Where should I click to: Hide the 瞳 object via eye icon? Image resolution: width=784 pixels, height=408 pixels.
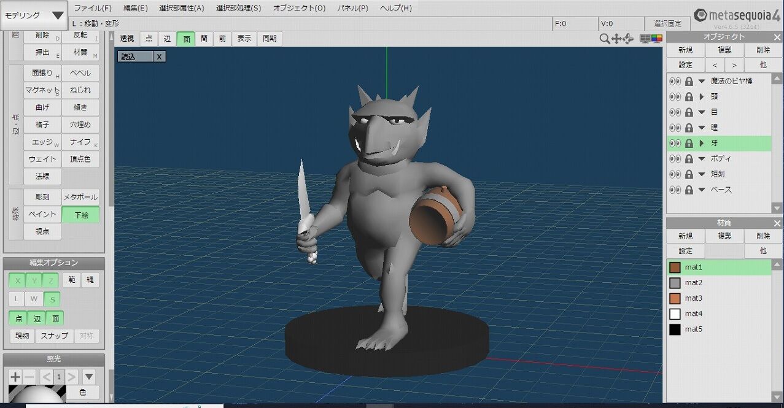click(x=675, y=128)
